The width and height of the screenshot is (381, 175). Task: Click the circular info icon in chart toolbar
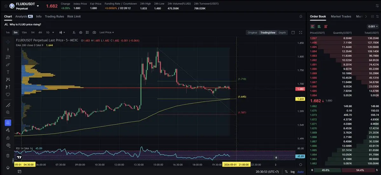(81, 32)
